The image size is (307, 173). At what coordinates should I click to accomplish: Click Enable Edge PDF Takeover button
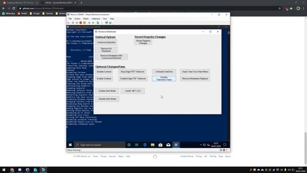coord(133,79)
